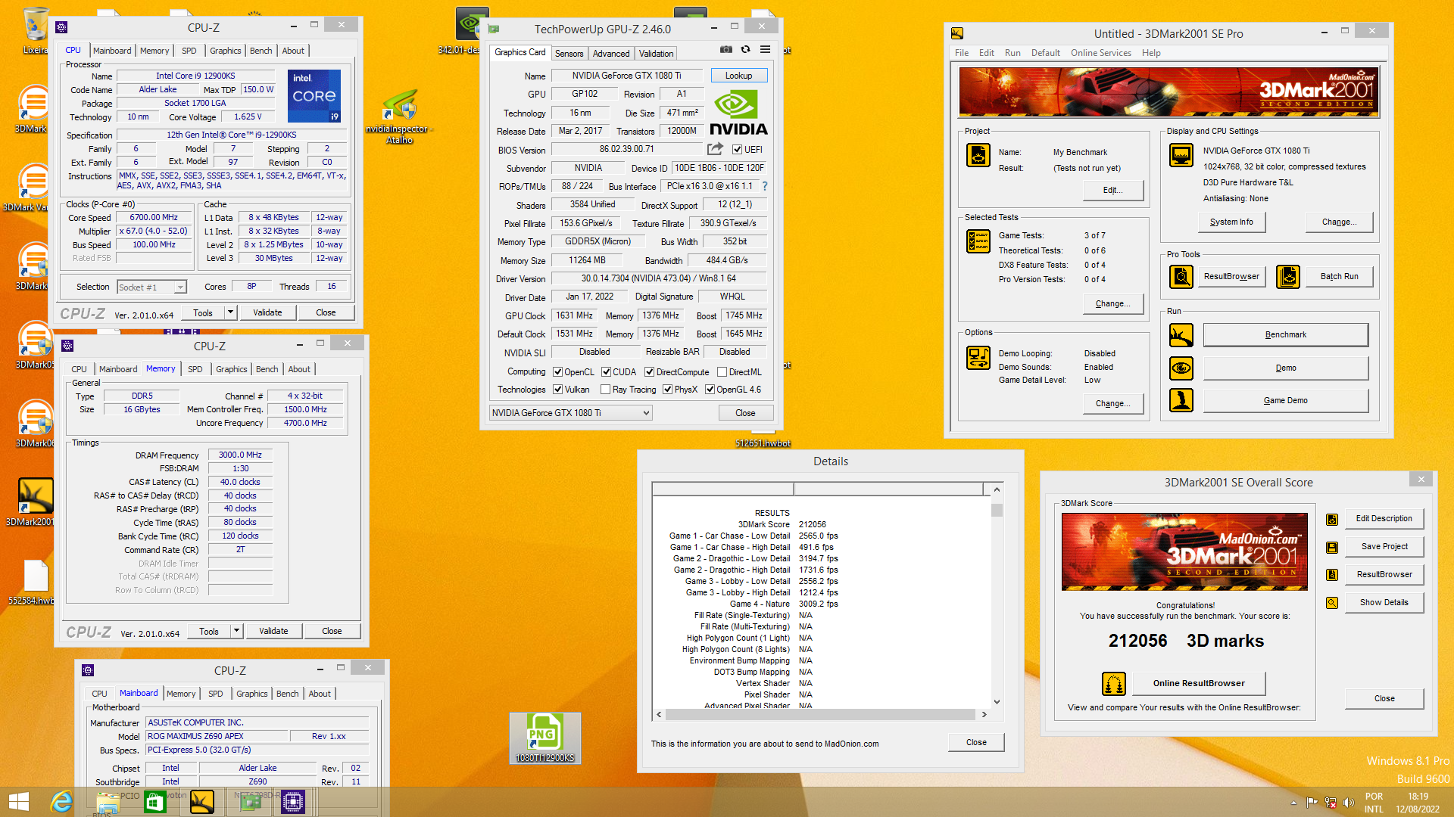
Task: Open Advanced tab in GPU-Z
Action: coord(610,54)
